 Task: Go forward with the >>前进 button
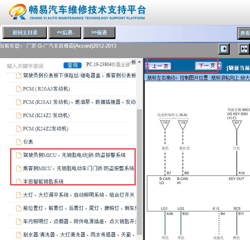[99, 33]
